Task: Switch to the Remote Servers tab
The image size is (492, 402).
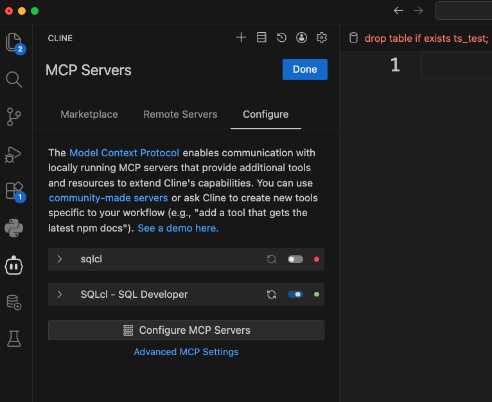Action: pos(180,114)
